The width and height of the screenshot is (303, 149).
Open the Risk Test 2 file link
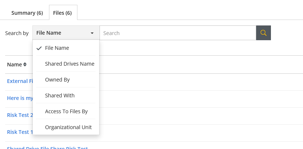(20, 115)
